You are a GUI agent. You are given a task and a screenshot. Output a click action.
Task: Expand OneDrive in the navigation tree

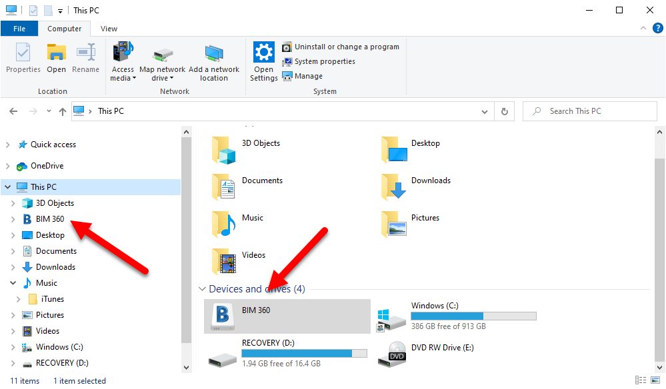(7, 166)
